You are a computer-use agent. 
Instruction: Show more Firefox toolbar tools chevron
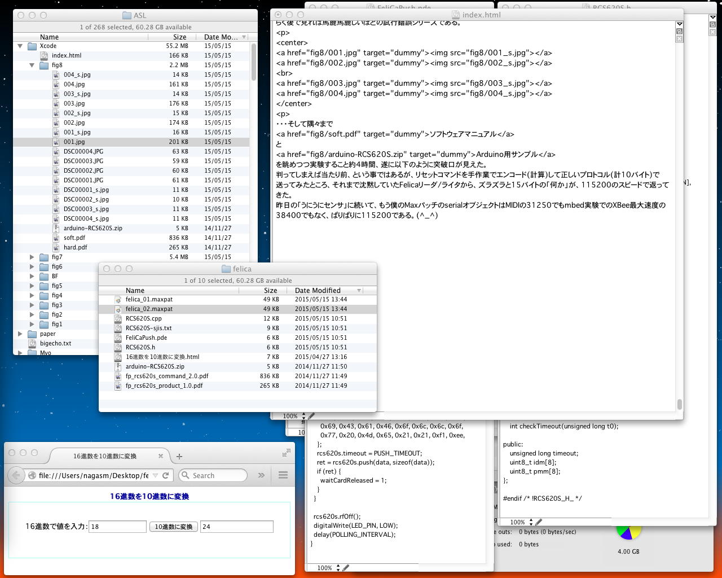(x=261, y=475)
